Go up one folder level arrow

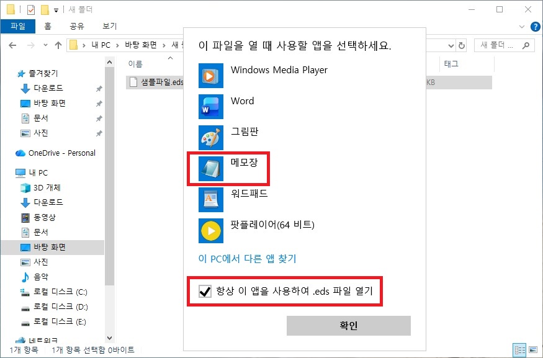[x=58, y=45]
